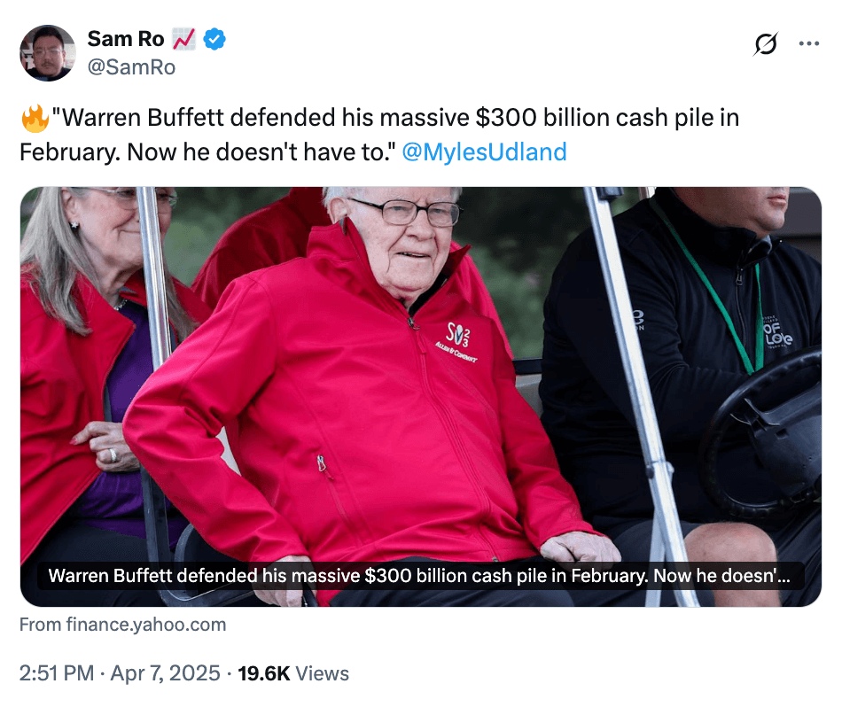Click the 2:51 PM timestamp
This screenshot has width=842, height=707.
coord(57,673)
